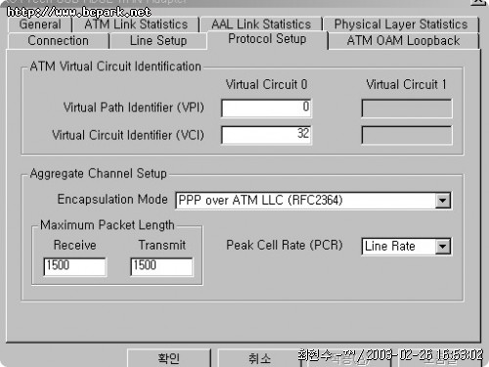
Task: Click the Aggregate Channel Setup group label
Action: point(98,173)
